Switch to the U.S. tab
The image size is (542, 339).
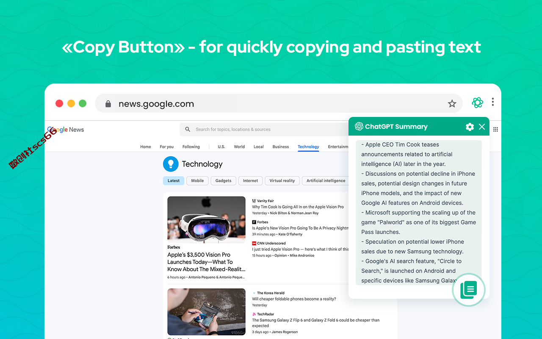221,147
